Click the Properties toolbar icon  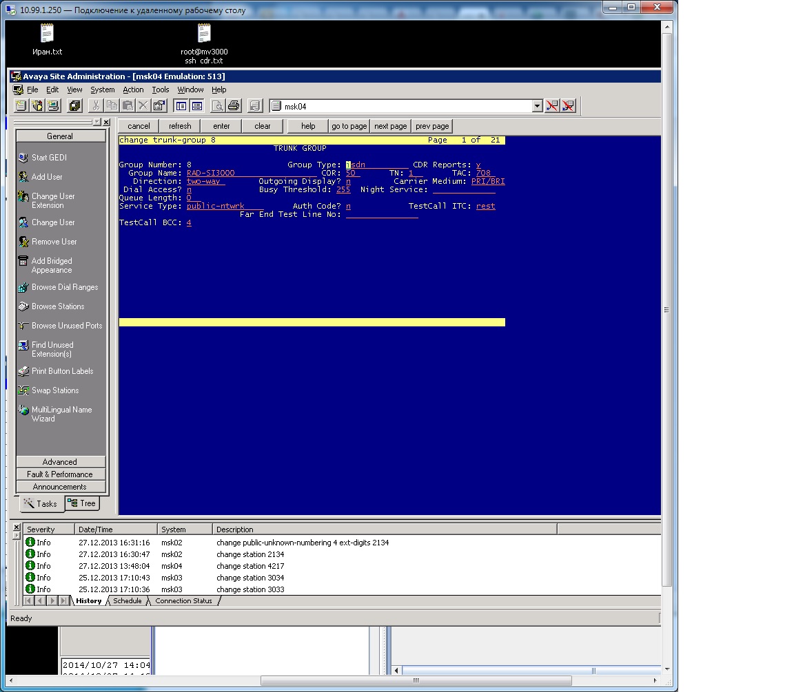pyautogui.click(x=159, y=106)
